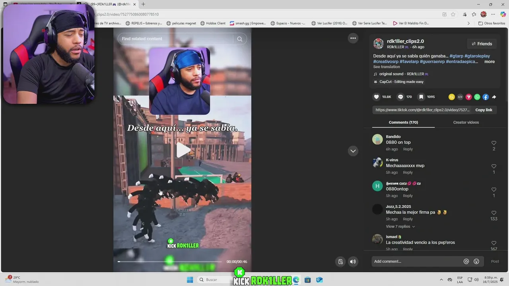Like the 0880ontop comment
This screenshot has width=509, height=286.
point(494,189)
